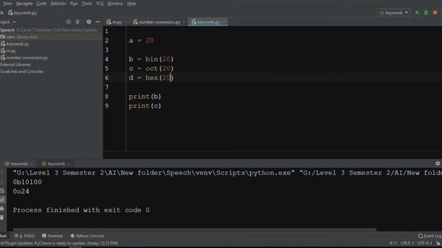Viewport: 442px width, 248px height.
Task: Open the Window menu
Action: [x=115, y=3]
